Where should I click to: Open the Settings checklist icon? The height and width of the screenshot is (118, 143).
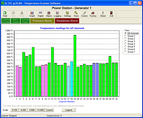click(67, 13)
